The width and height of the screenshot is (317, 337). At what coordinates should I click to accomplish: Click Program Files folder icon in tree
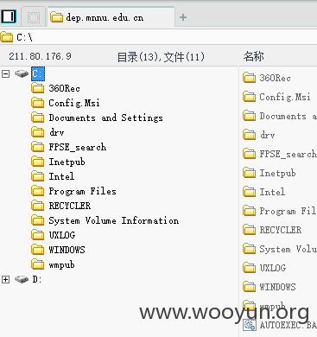coord(38,191)
